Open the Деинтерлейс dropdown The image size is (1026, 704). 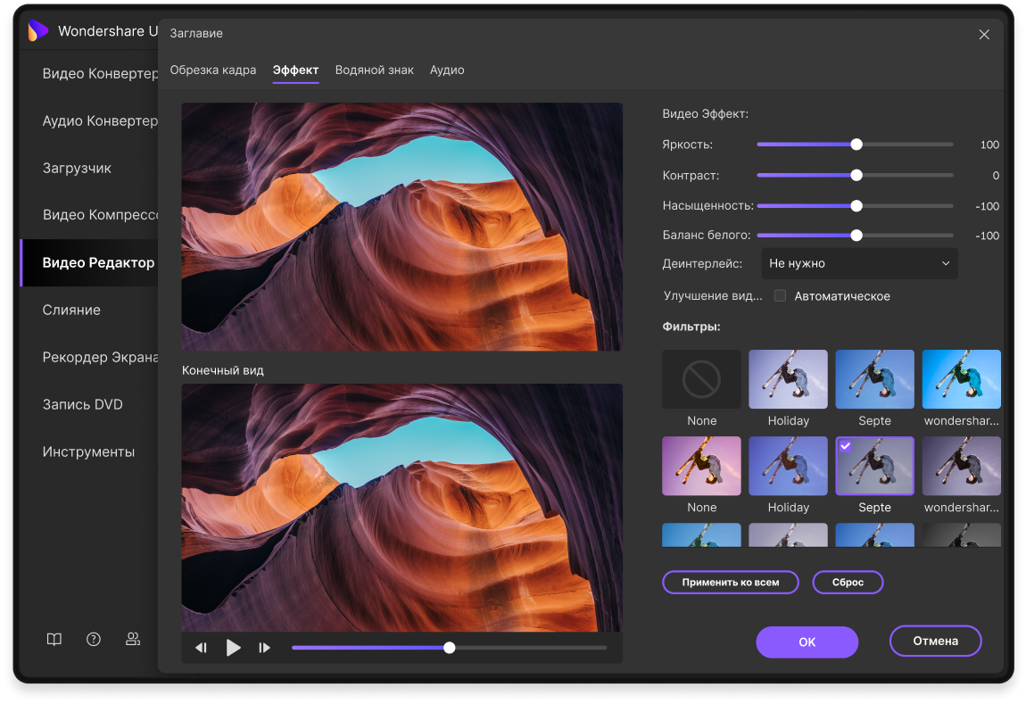(x=859, y=264)
